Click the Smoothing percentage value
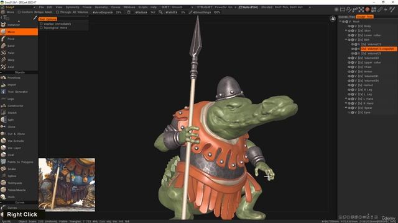 (217, 12)
